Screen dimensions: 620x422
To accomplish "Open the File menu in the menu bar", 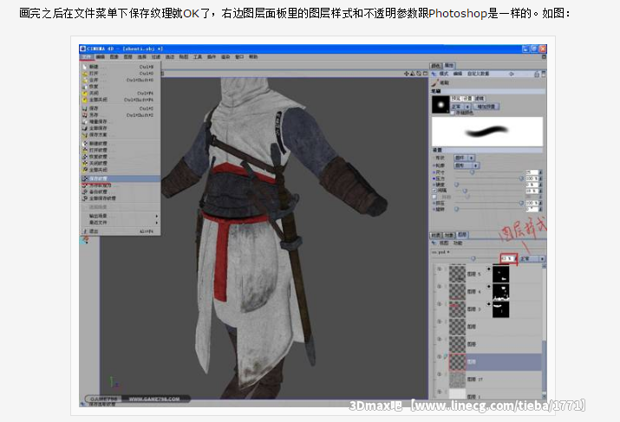I will point(86,57).
